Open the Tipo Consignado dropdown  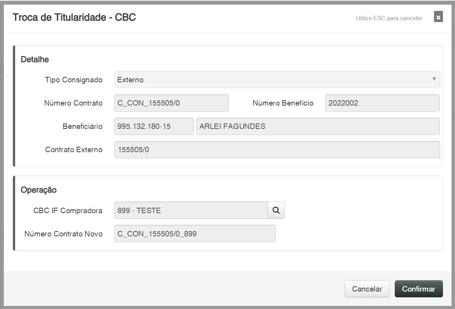[277, 80]
